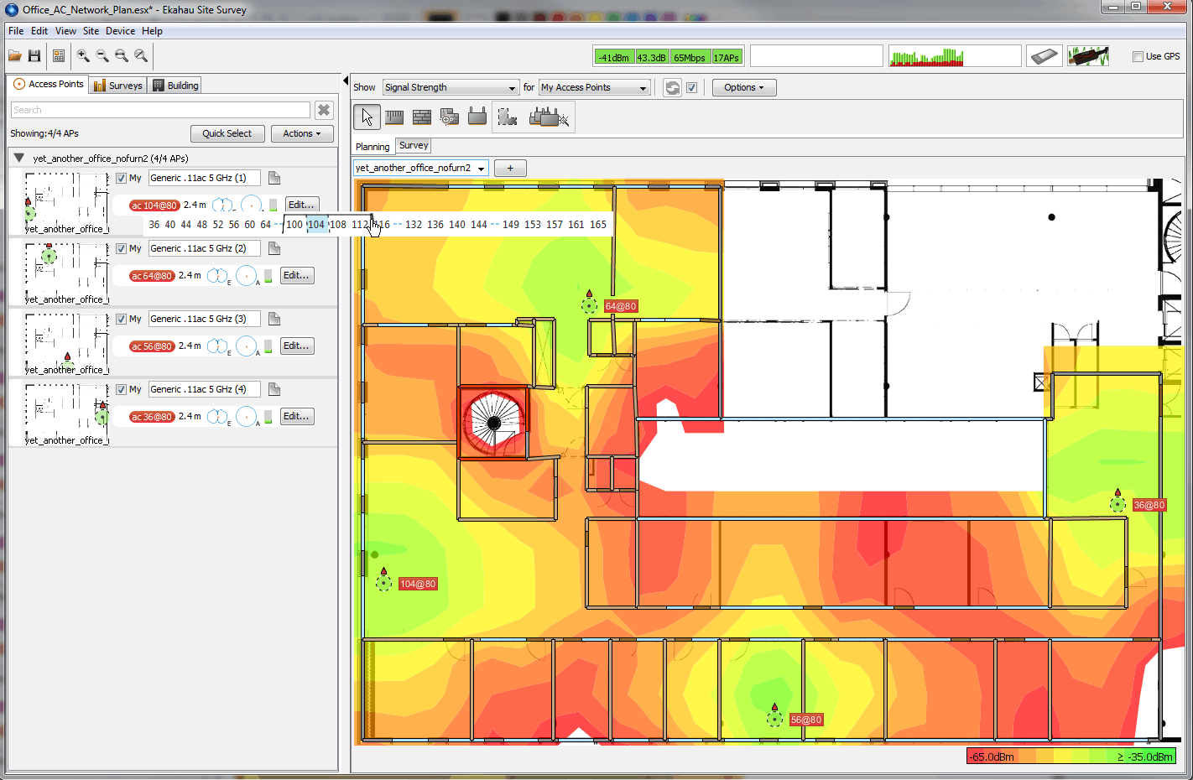Select the simulated access point tool
Viewport: 1193px width, 780px height.
click(477, 117)
